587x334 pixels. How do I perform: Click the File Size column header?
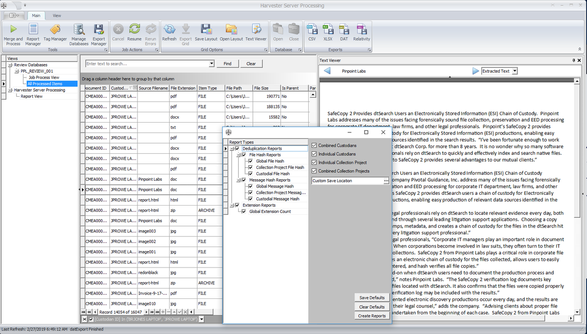(x=266, y=88)
